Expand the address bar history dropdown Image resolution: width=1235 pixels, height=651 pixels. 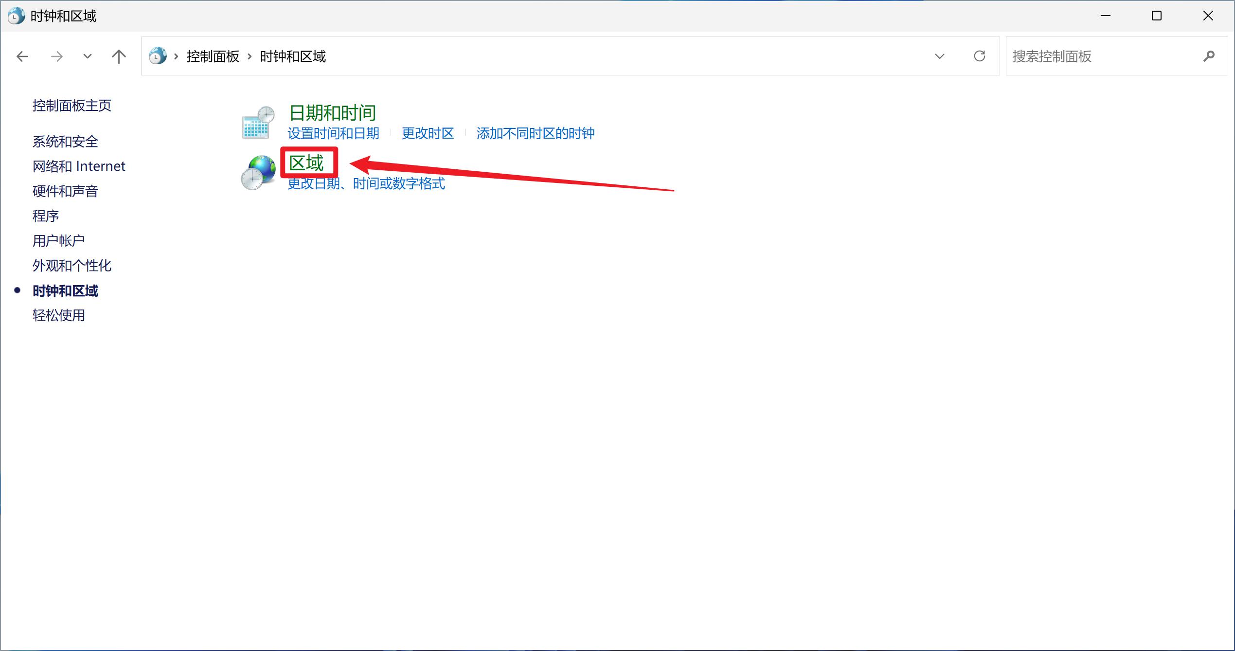pos(940,56)
